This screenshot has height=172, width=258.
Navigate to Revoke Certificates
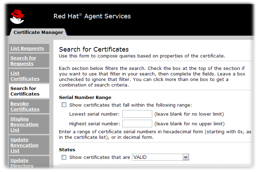point(25,106)
